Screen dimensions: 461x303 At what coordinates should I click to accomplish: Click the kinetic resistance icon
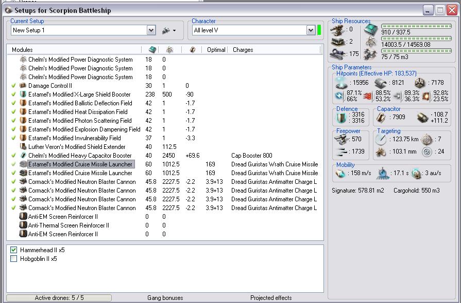pos(397,96)
